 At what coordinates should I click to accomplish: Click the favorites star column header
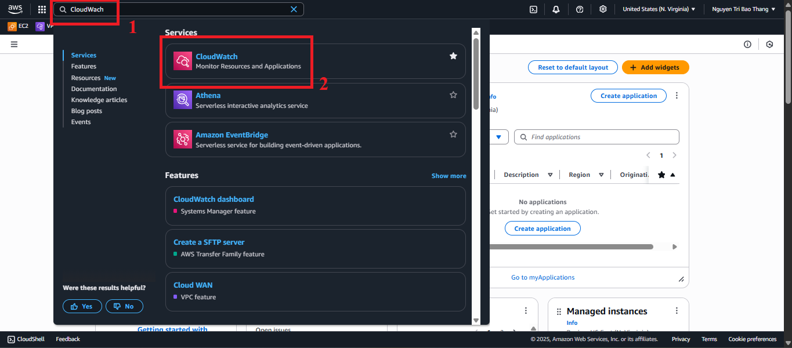pyautogui.click(x=661, y=175)
